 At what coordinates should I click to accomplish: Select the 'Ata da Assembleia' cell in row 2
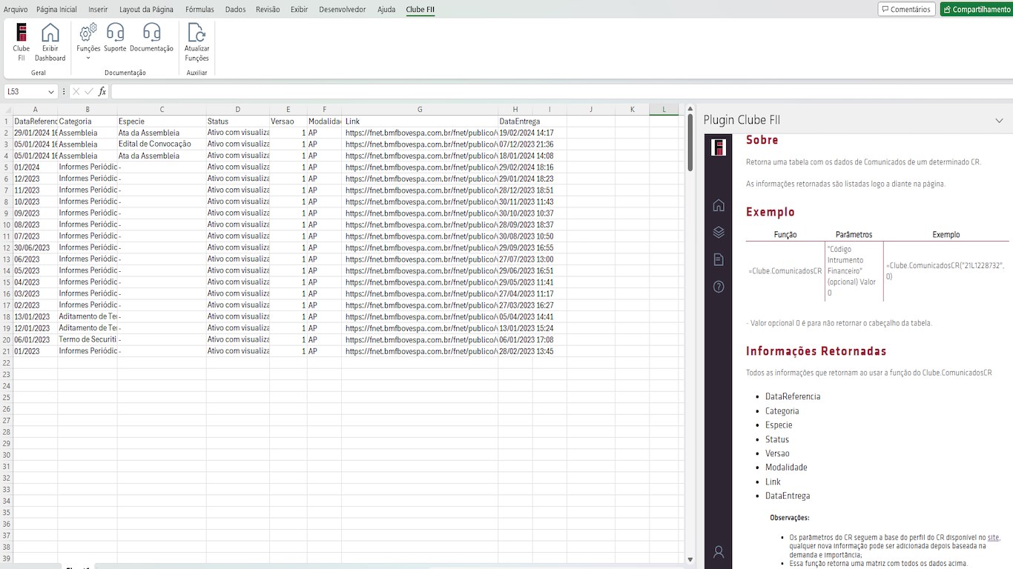coord(162,133)
